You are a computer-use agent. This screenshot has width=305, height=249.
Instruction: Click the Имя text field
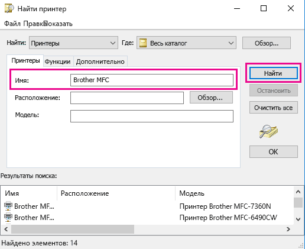tap(152, 80)
